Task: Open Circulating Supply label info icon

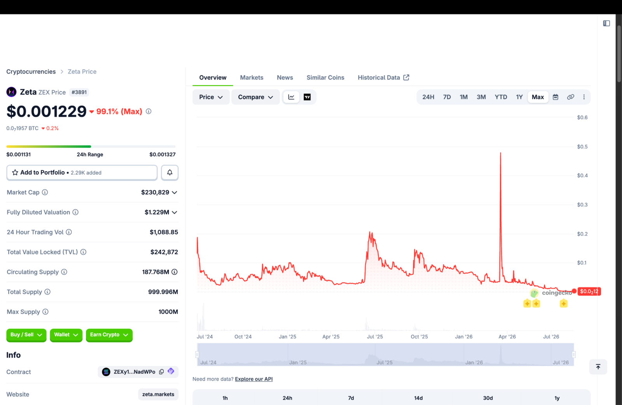Action: click(x=64, y=272)
